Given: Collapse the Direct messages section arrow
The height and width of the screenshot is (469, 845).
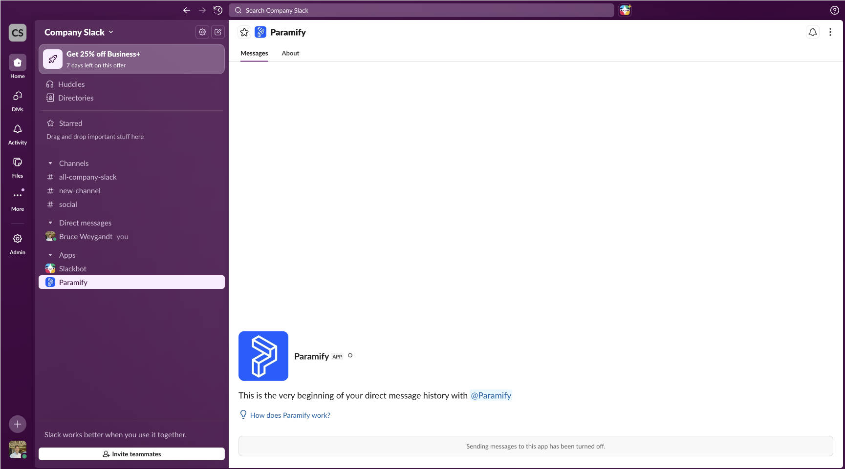Looking at the screenshot, I should (50, 223).
